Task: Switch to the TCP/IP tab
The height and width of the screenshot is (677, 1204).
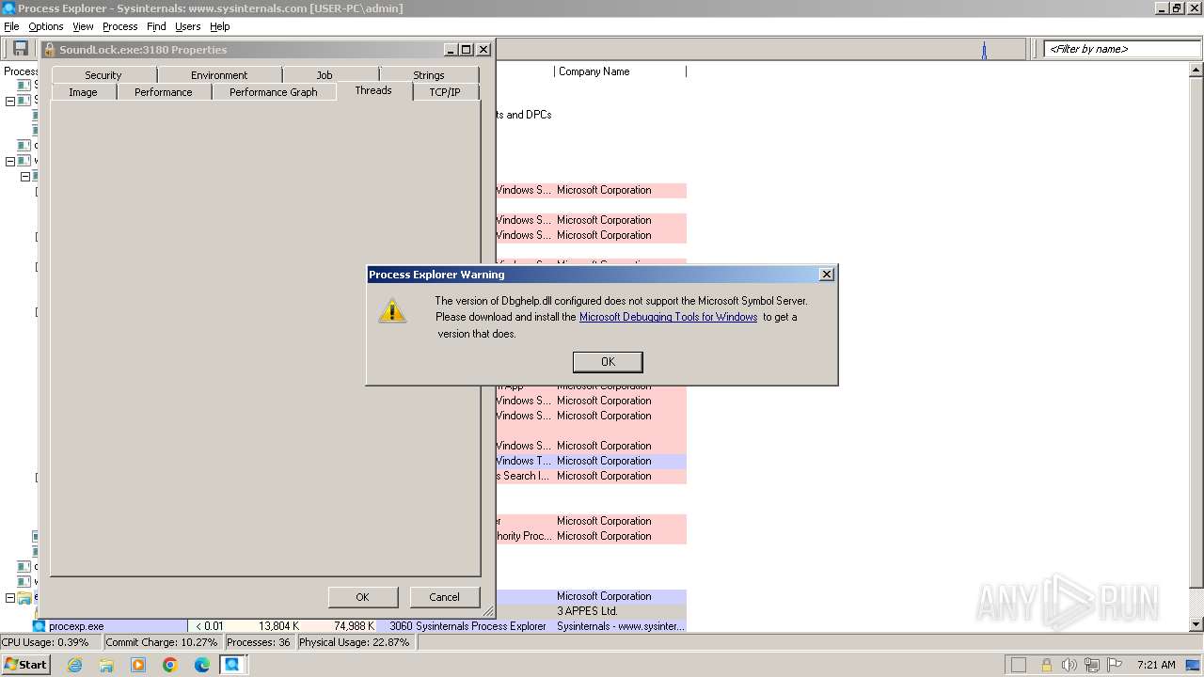Action: coord(445,92)
